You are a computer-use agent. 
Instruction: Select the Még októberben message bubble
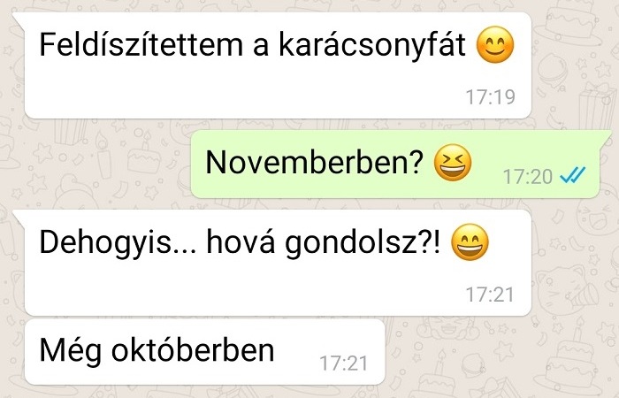(x=204, y=352)
